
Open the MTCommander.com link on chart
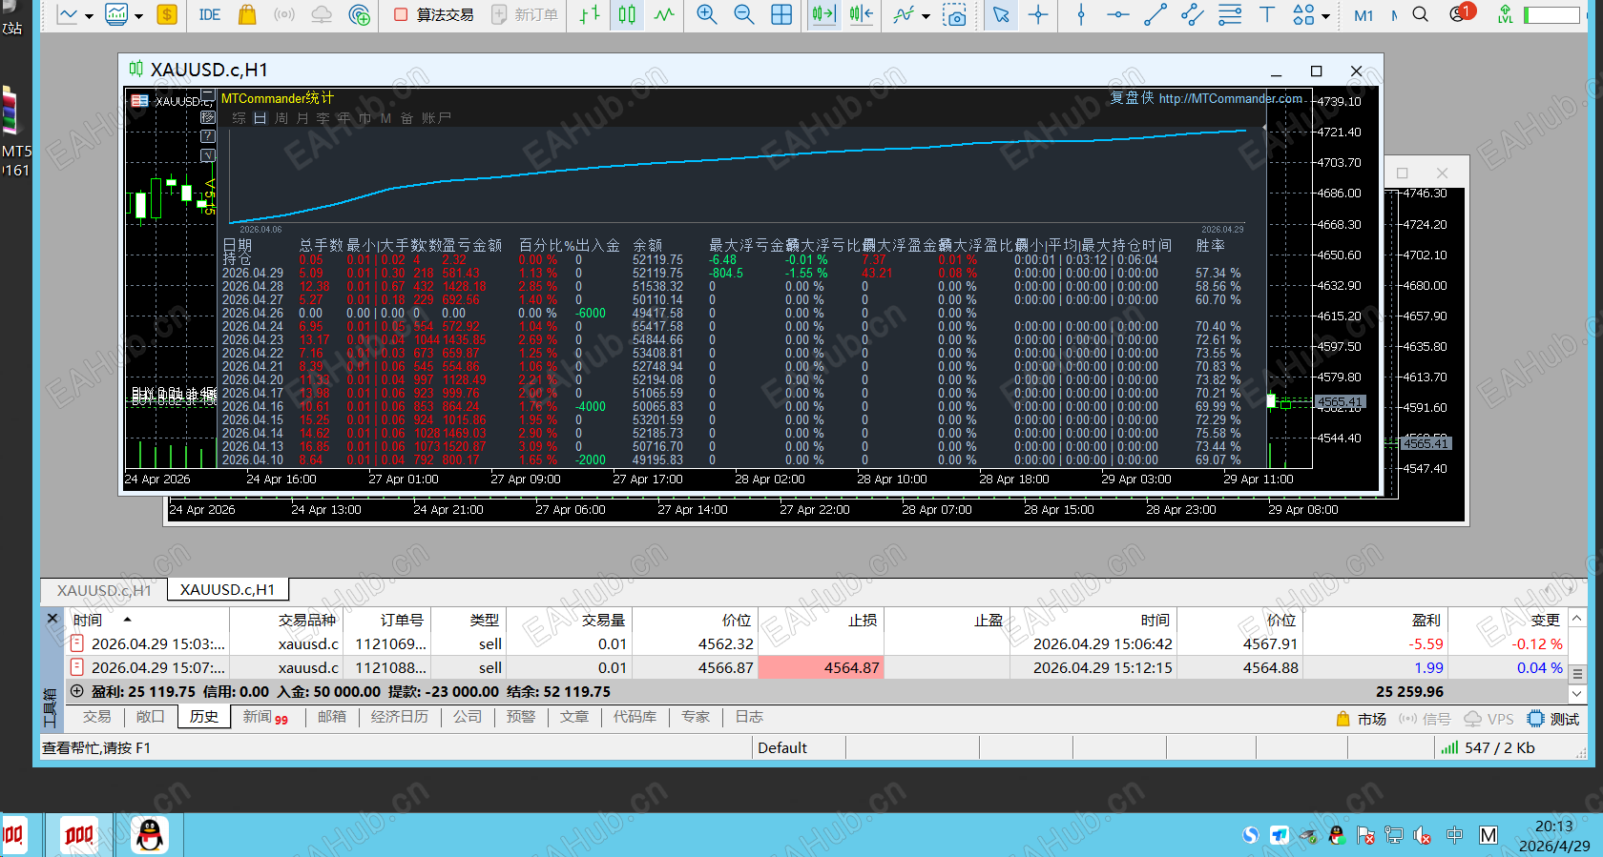pos(1230,98)
